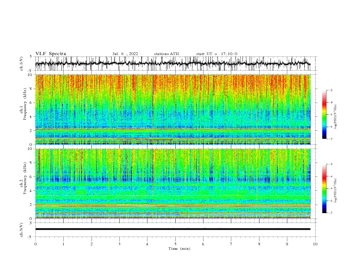Click the "-7" label on ch.2 color bar
This screenshot has height=274, width=355.
pos(330,213)
